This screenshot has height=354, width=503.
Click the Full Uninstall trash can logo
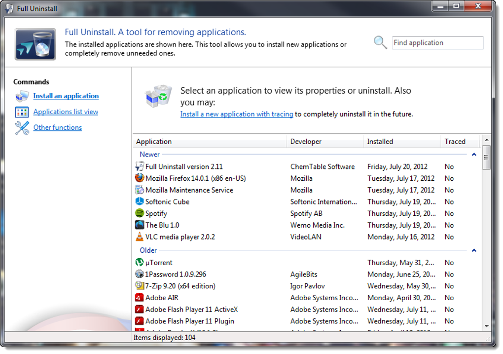click(x=36, y=44)
